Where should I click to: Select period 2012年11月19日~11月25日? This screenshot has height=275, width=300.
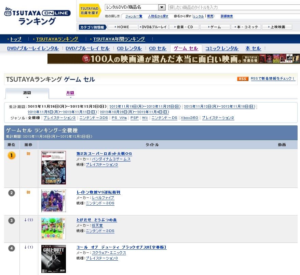[145, 107]
